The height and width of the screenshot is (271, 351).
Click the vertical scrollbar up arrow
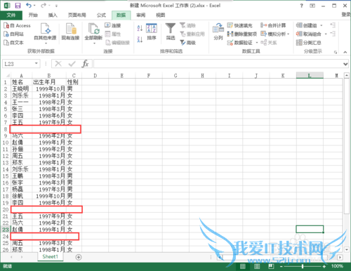point(347,75)
